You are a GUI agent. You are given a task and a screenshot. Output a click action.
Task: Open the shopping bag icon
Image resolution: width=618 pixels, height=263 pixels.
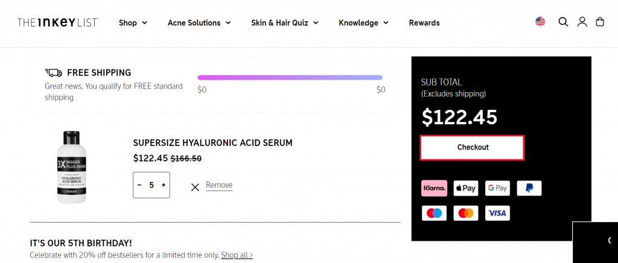coord(600,22)
